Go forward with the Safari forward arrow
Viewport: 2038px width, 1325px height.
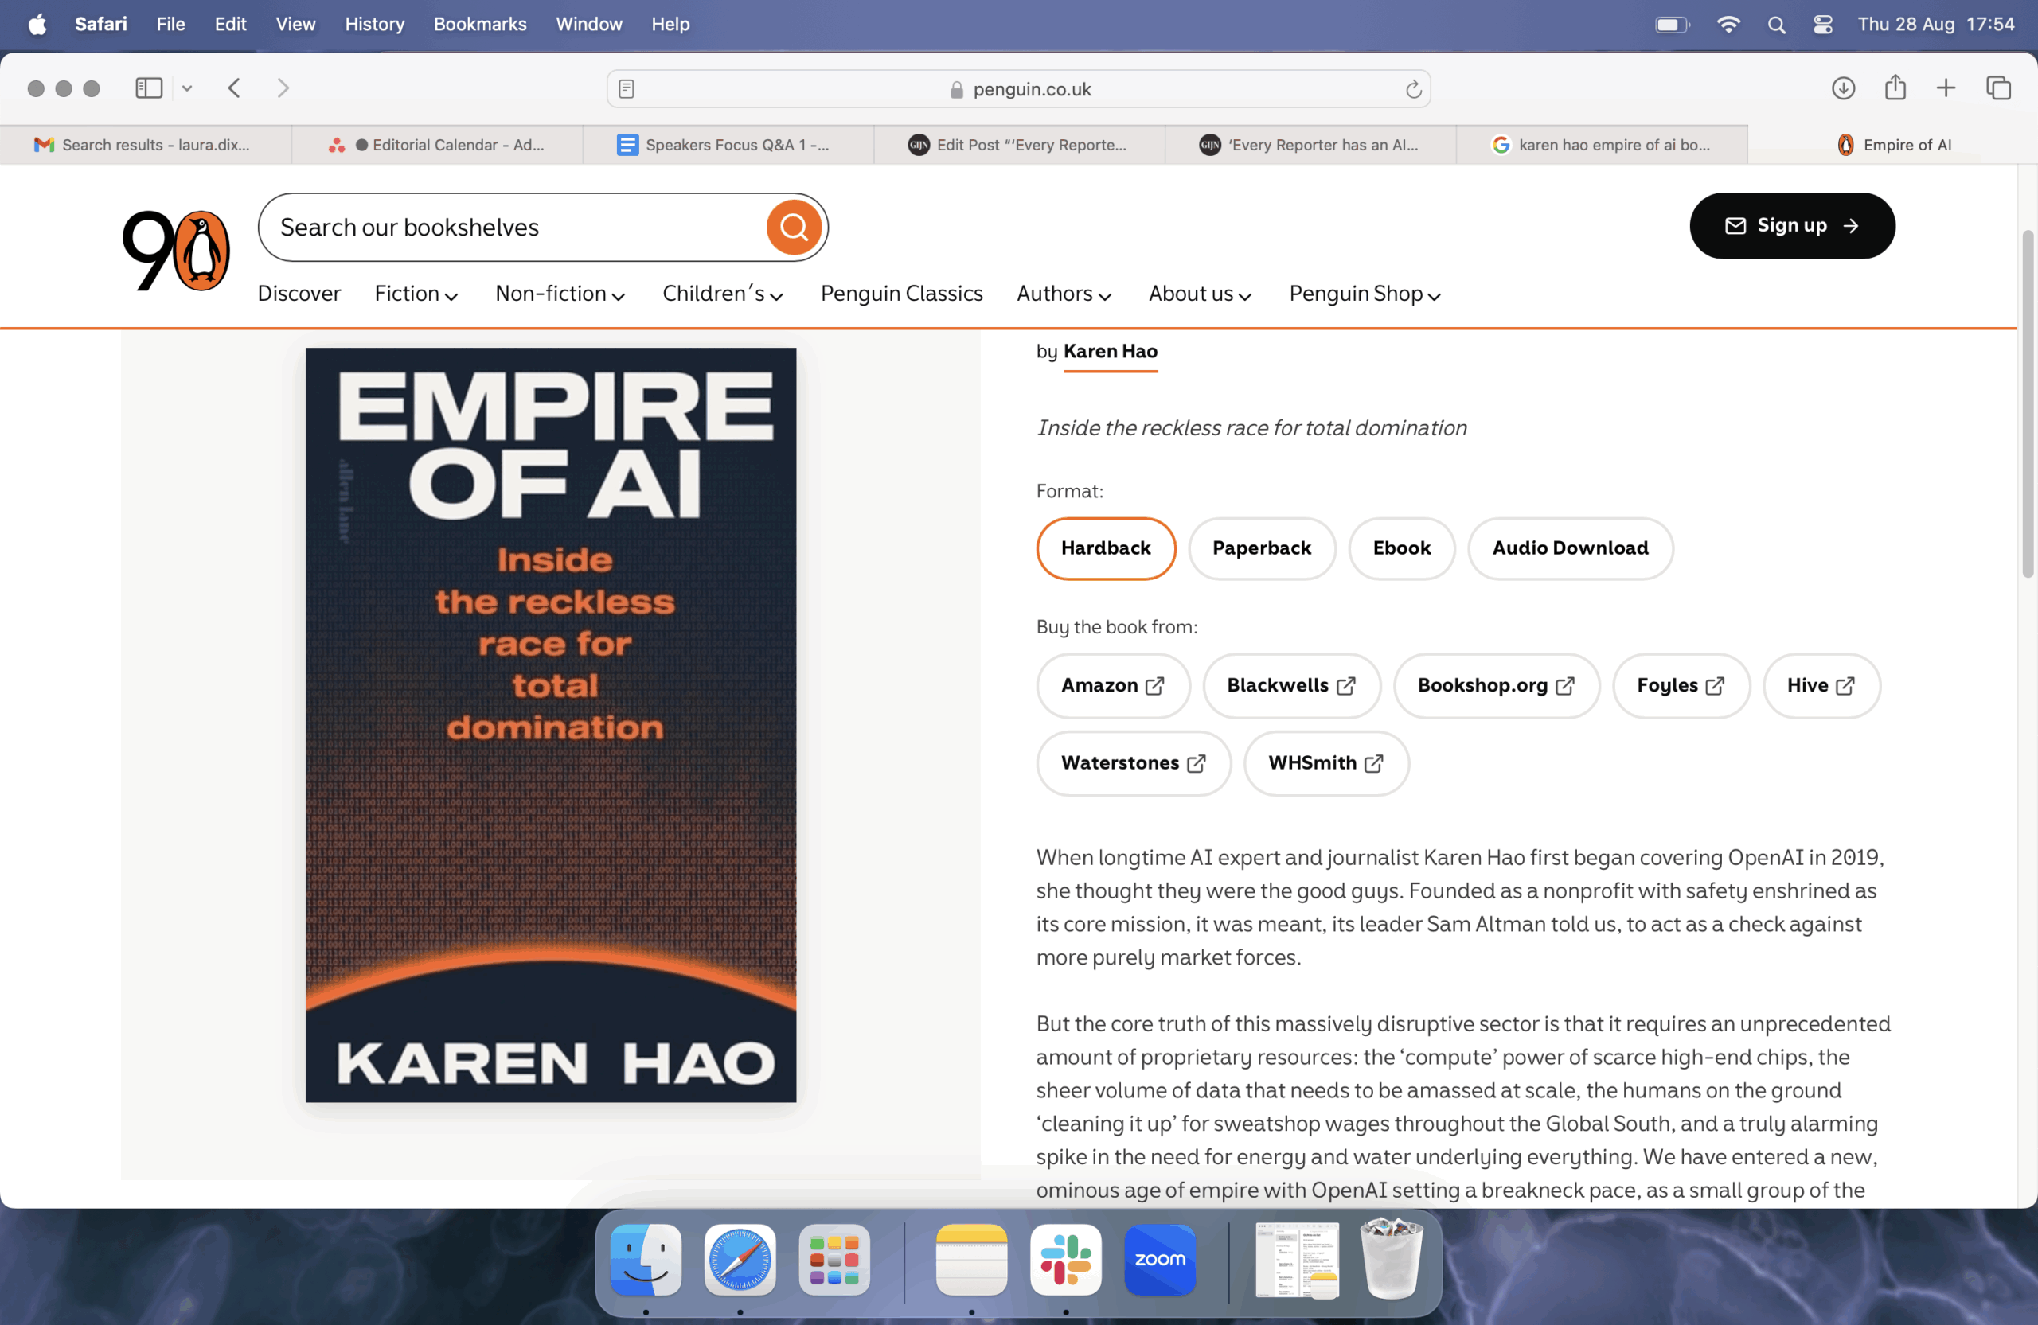click(283, 88)
